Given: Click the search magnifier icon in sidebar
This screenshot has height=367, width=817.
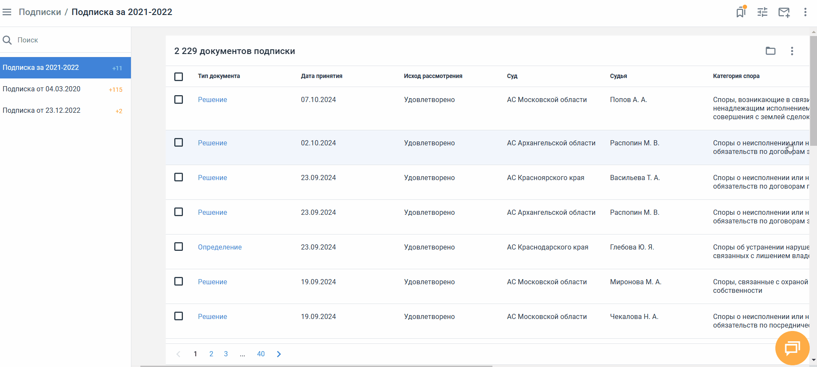Looking at the screenshot, I should (x=7, y=40).
